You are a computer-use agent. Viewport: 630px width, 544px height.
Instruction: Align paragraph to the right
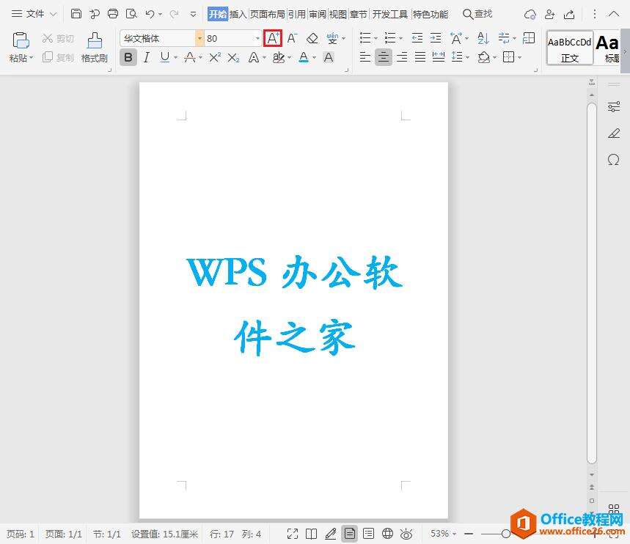[x=402, y=57]
